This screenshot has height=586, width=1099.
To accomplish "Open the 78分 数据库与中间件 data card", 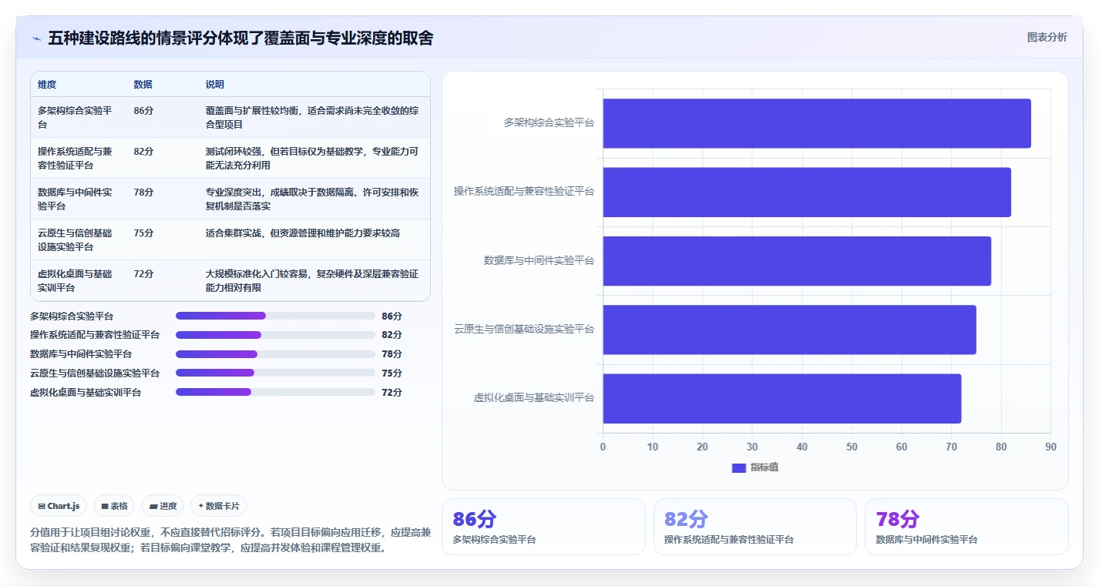I will click(x=966, y=527).
